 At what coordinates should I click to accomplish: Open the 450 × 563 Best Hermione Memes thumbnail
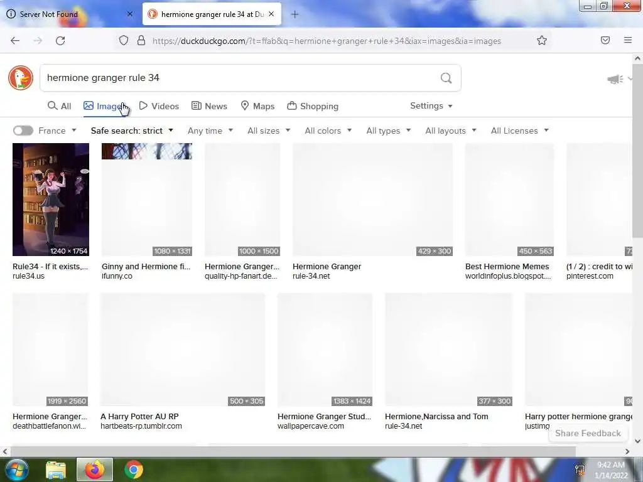coord(509,200)
